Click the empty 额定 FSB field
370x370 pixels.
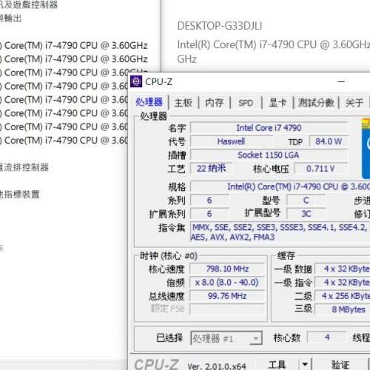227,309
